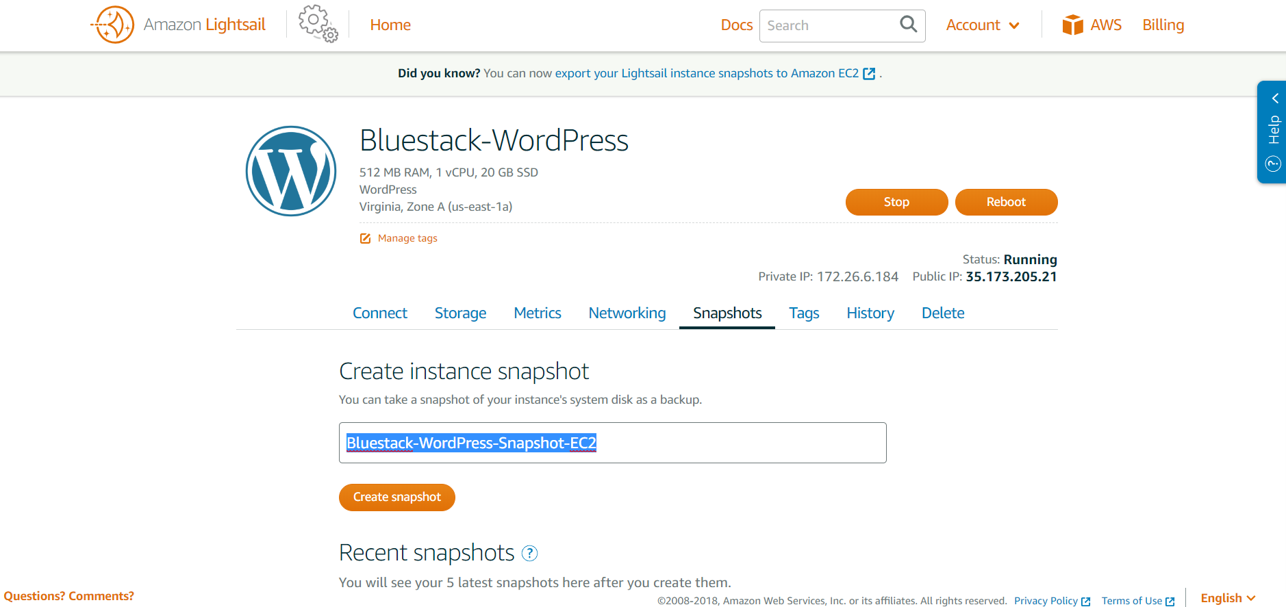Click the Create snapshot button
This screenshot has height=607, width=1286.
click(397, 497)
